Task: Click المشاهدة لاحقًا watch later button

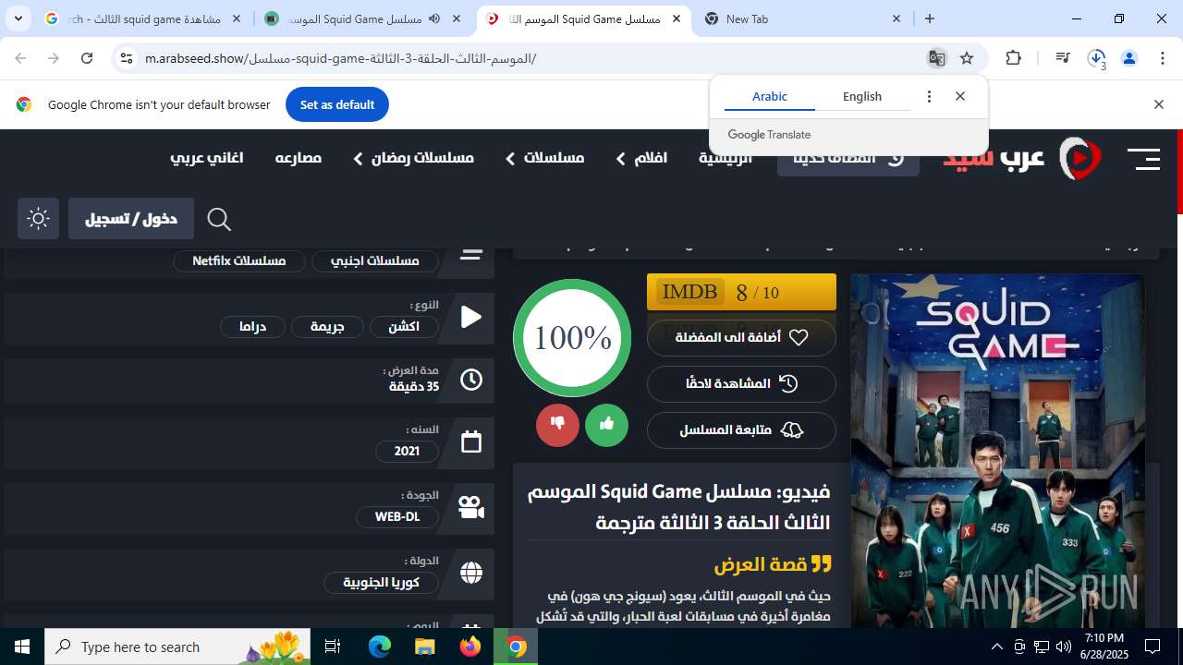Action: [x=741, y=383]
